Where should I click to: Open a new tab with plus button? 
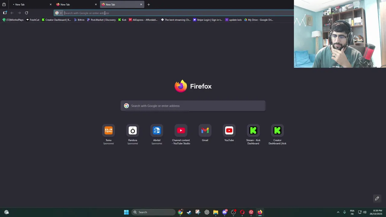149,5
